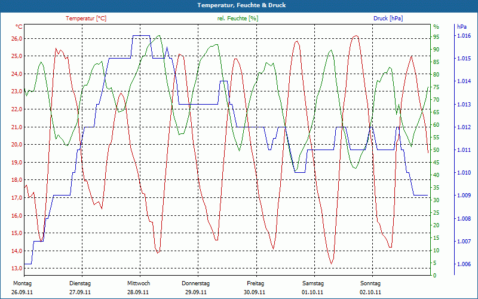
Task: Click the 55 humidity axis value
Action: (x=436, y=138)
